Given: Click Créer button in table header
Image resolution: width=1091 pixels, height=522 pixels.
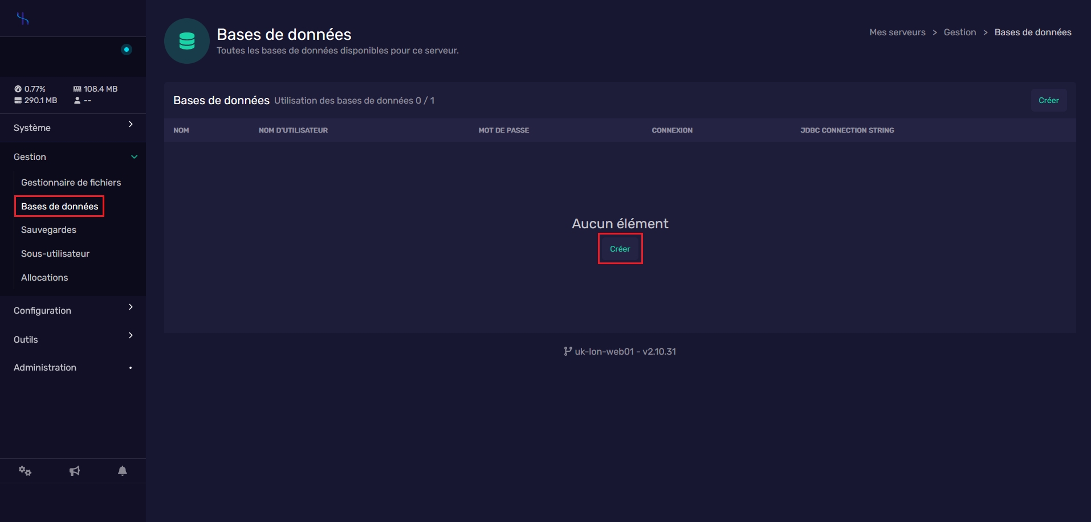Looking at the screenshot, I should click(x=1048, y=100).
